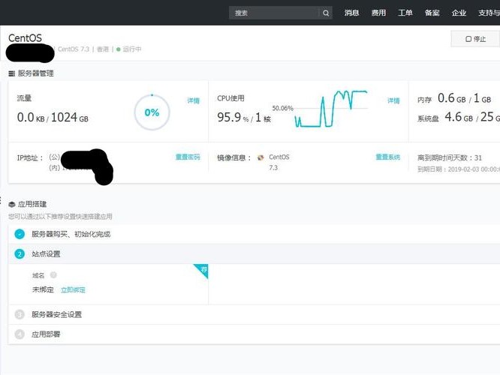Image resolution: width=500 pixels, height=375 pixels.
Task: Click 重置系统 link
Action: click(x=387, y=157)
